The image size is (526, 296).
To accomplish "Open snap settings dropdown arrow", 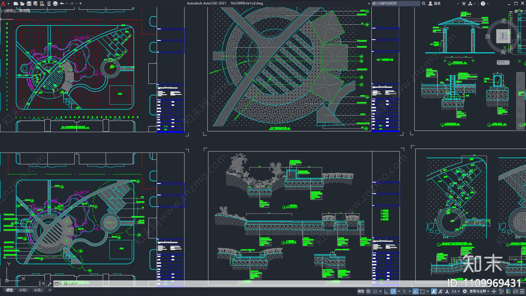I will pos(380,291).
